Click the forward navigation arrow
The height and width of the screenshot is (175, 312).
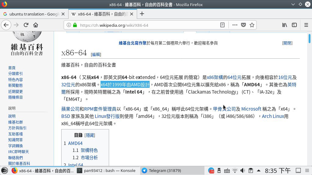(x=16, y=25)
